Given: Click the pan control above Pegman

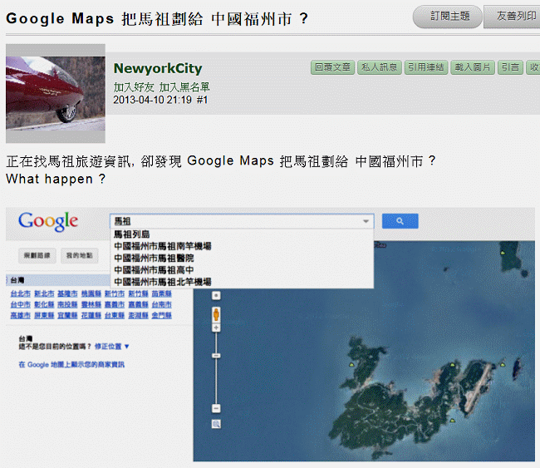Looking at the screenshot, I should pos(216,296).
